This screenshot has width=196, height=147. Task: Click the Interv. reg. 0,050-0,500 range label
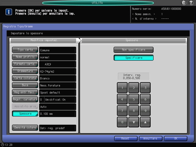click(133, 77)
